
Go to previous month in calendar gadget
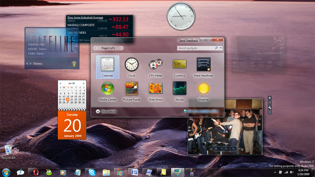coord(60,83)
